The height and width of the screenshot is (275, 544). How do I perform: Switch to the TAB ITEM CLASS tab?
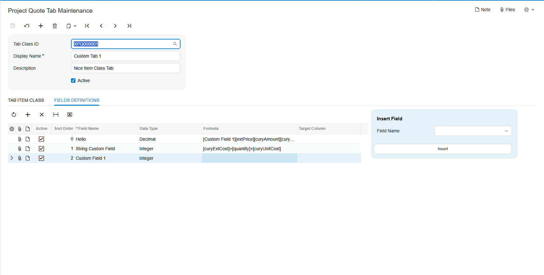[26, 100]
